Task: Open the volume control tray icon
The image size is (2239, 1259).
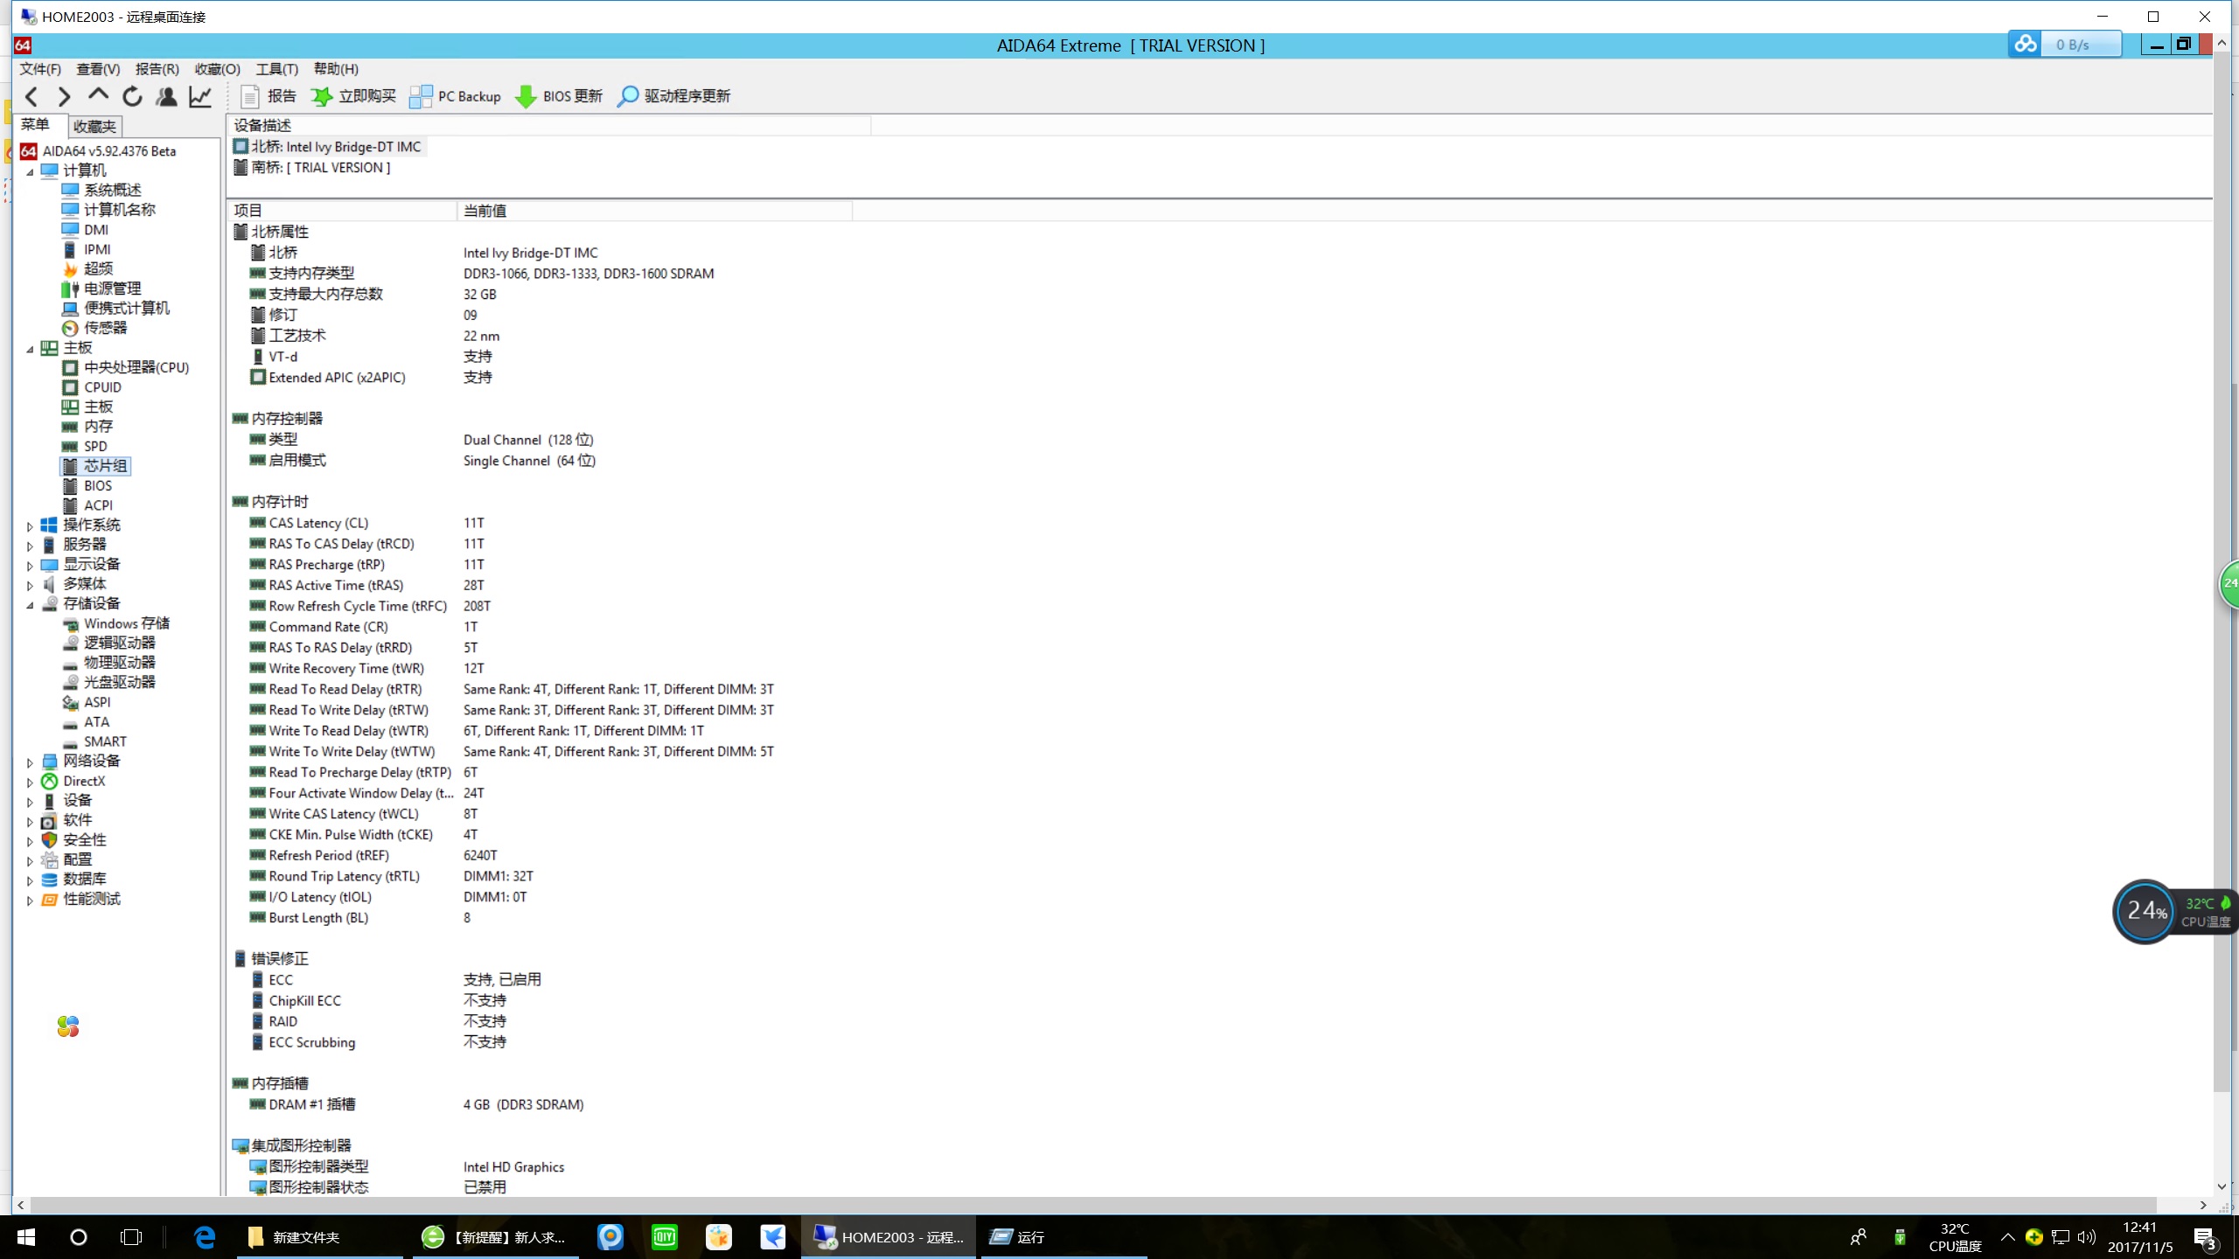Action: 2087,1237
